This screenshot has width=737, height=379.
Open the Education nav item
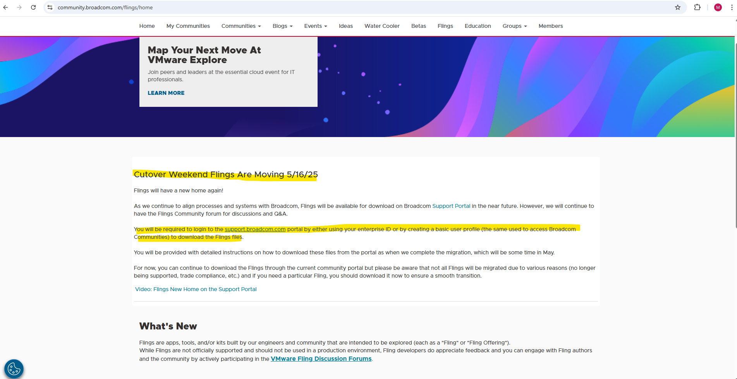[478, 26]
